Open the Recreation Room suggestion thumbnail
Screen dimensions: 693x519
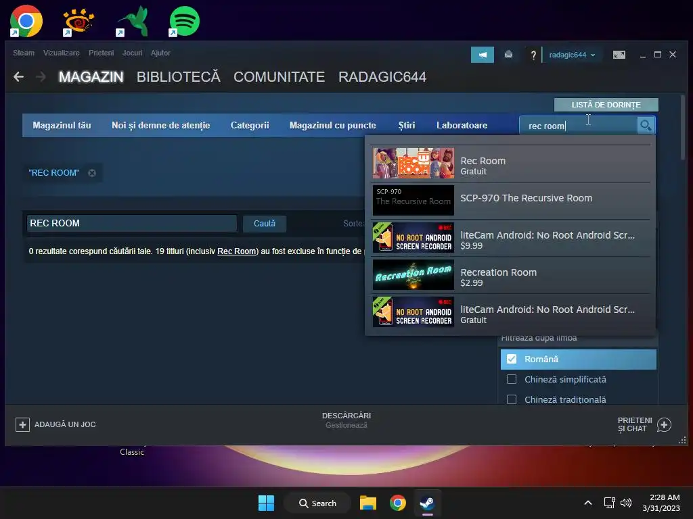pos(413,274)
